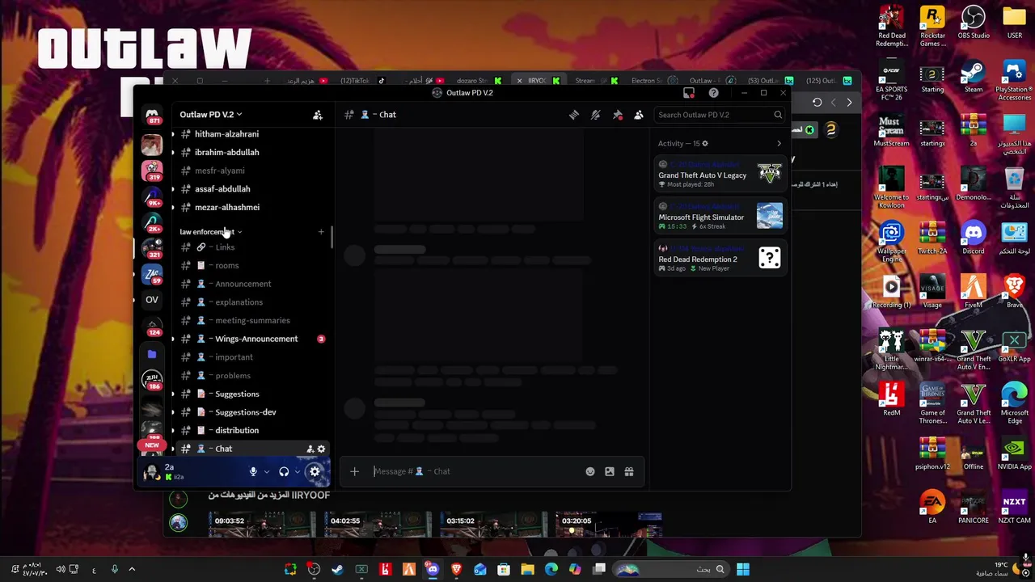Toggle notification settings bell in chat header
1035x582 pixels.
596,115
